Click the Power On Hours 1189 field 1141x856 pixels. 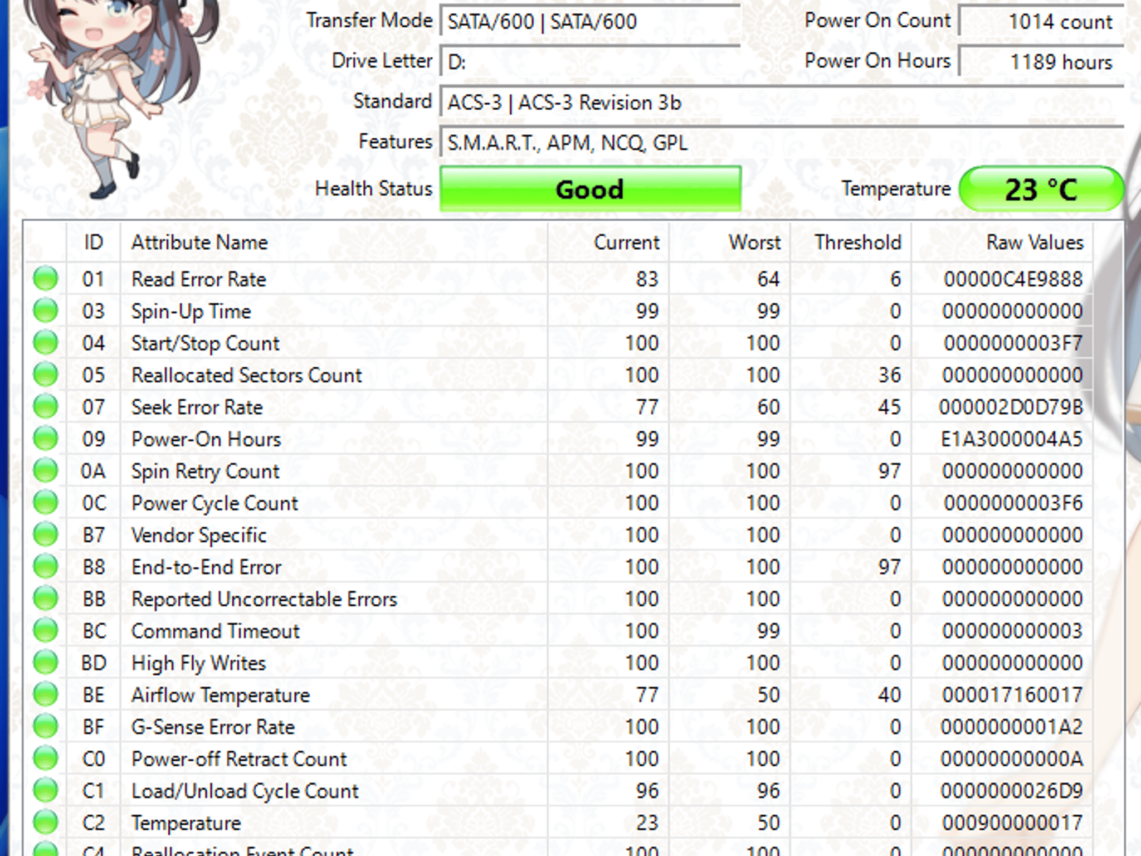(1041, 62)
